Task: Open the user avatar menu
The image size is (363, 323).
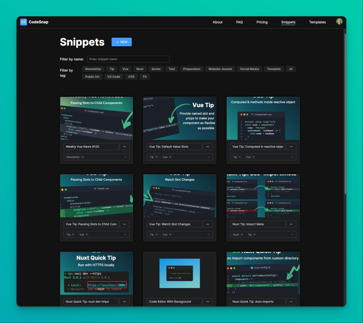Action: click(x=339, y=21)
